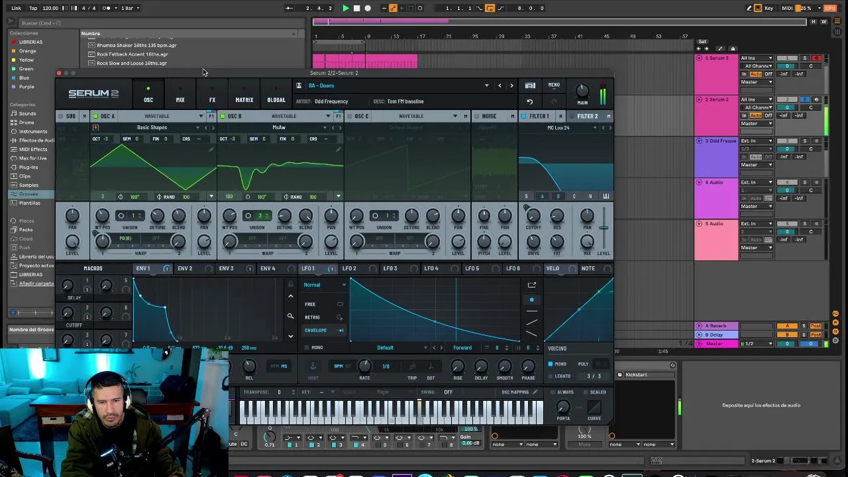Start playback in Ableton transport

345,8
